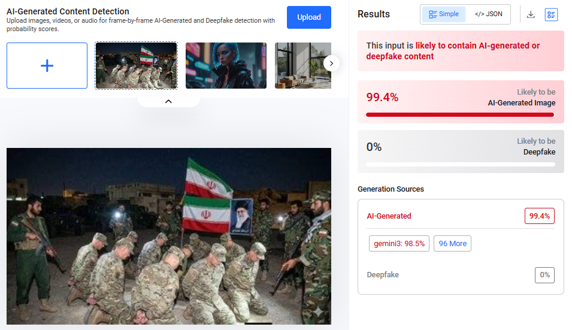Click the red AI-Generated Image probability bar
This screenshot has width=572, height=330.
pyautogui.click(x=460, y=114)
